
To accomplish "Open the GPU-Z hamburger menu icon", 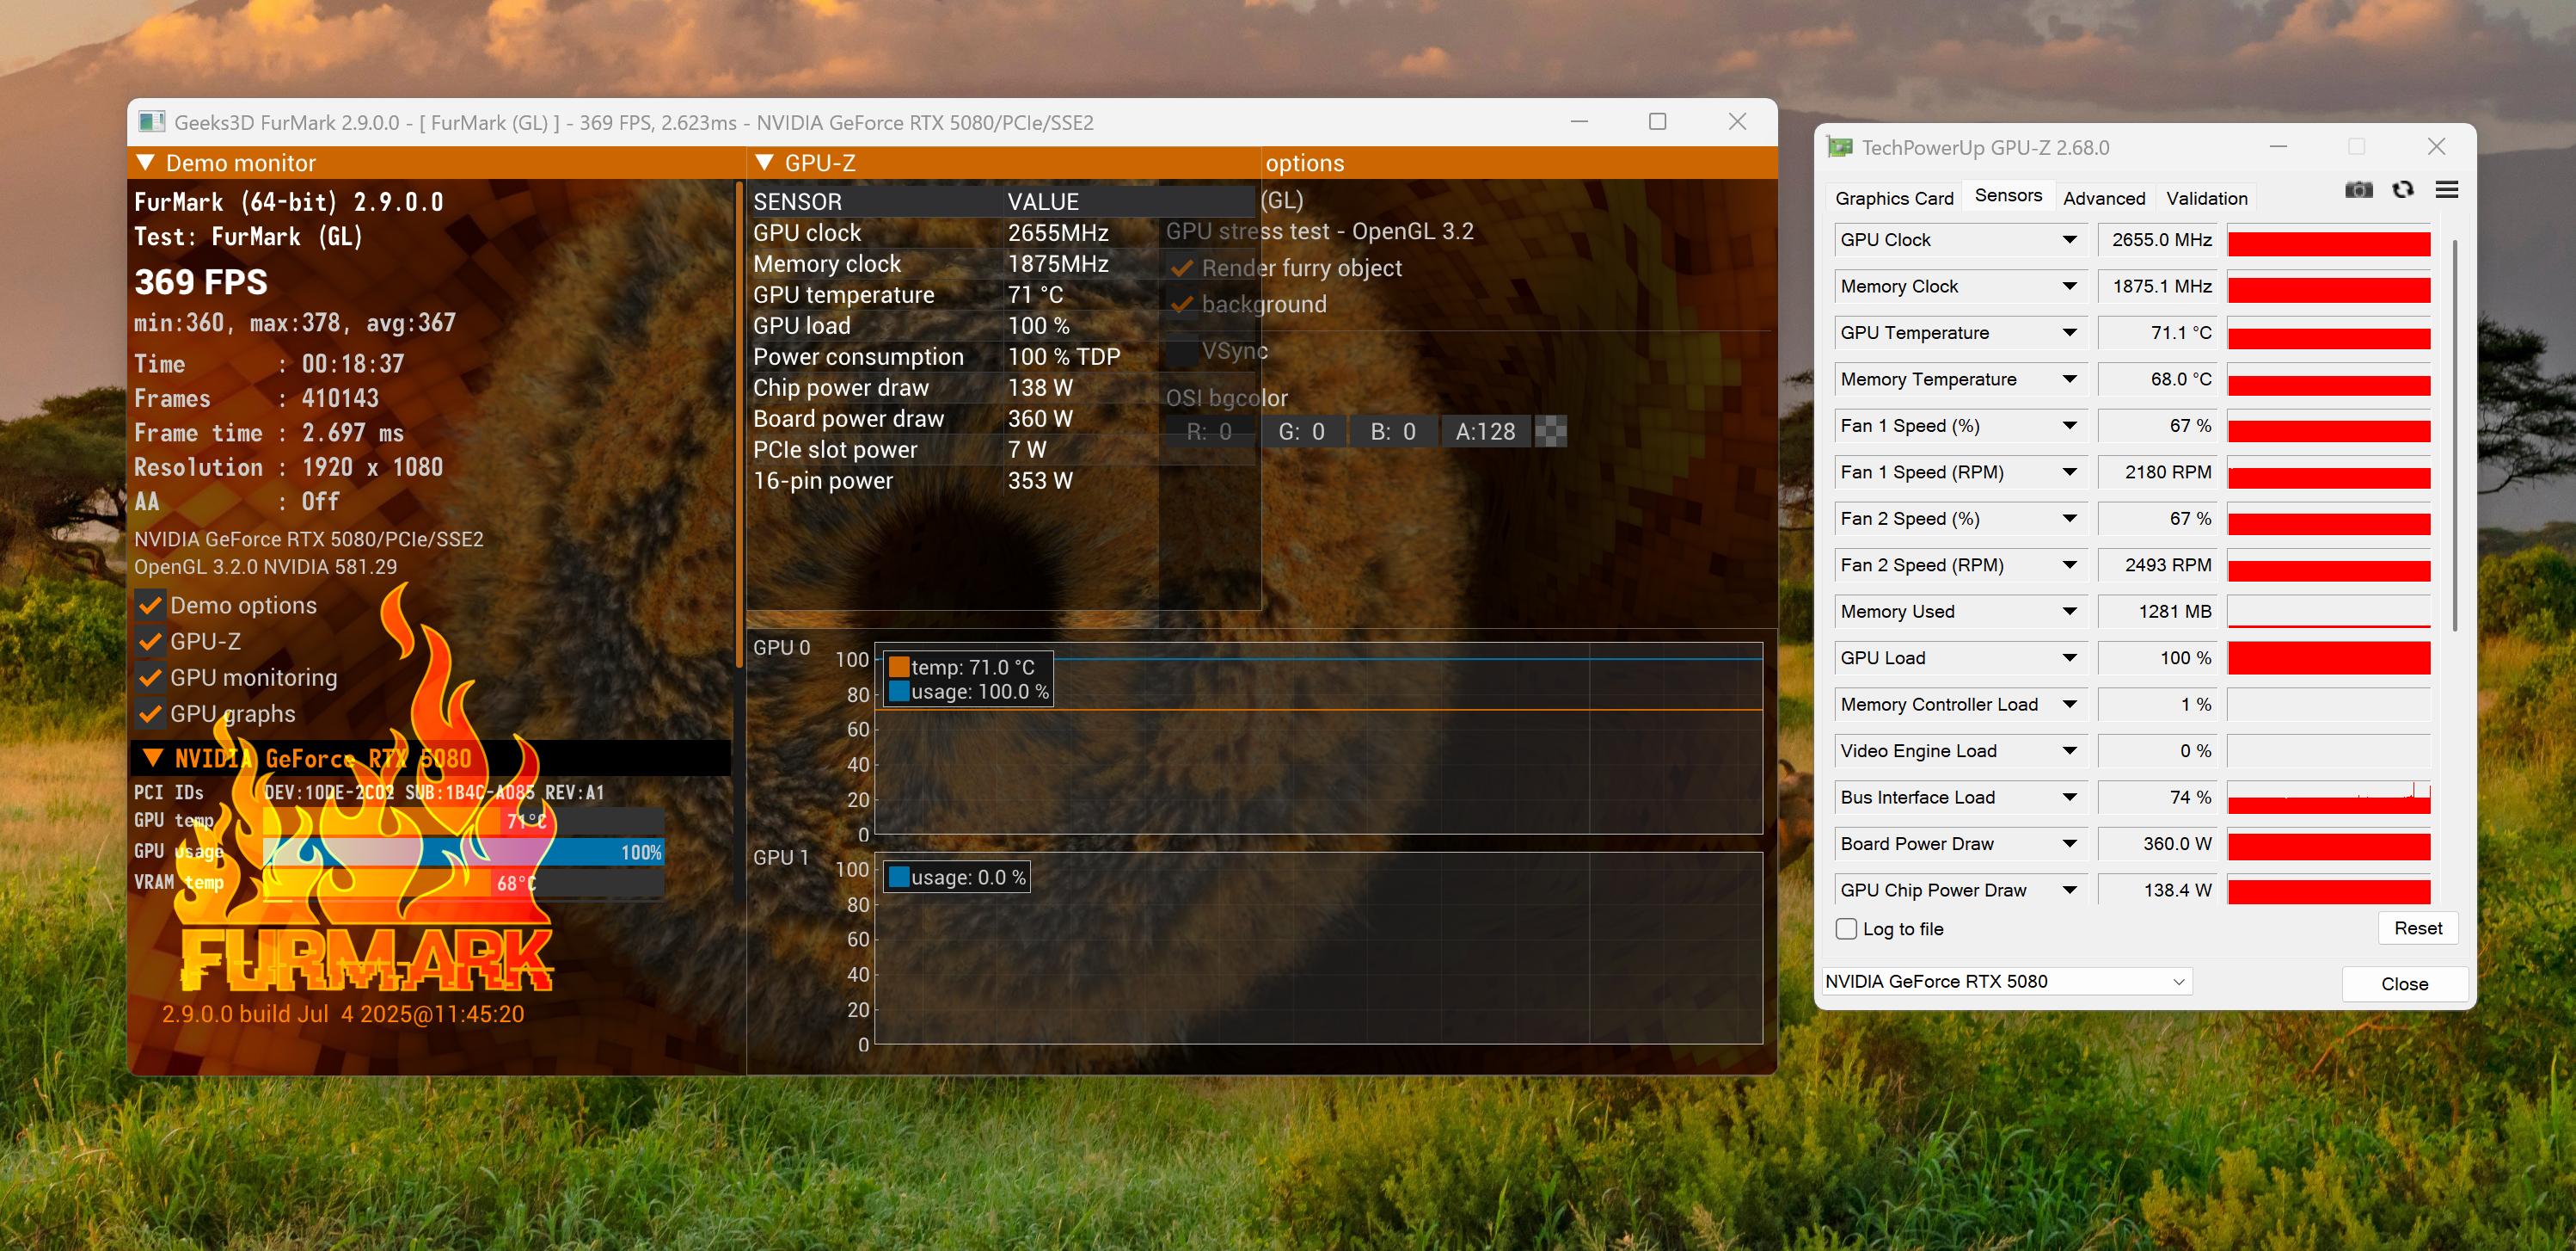I will pyautogui.click(x=2446, y=190).
